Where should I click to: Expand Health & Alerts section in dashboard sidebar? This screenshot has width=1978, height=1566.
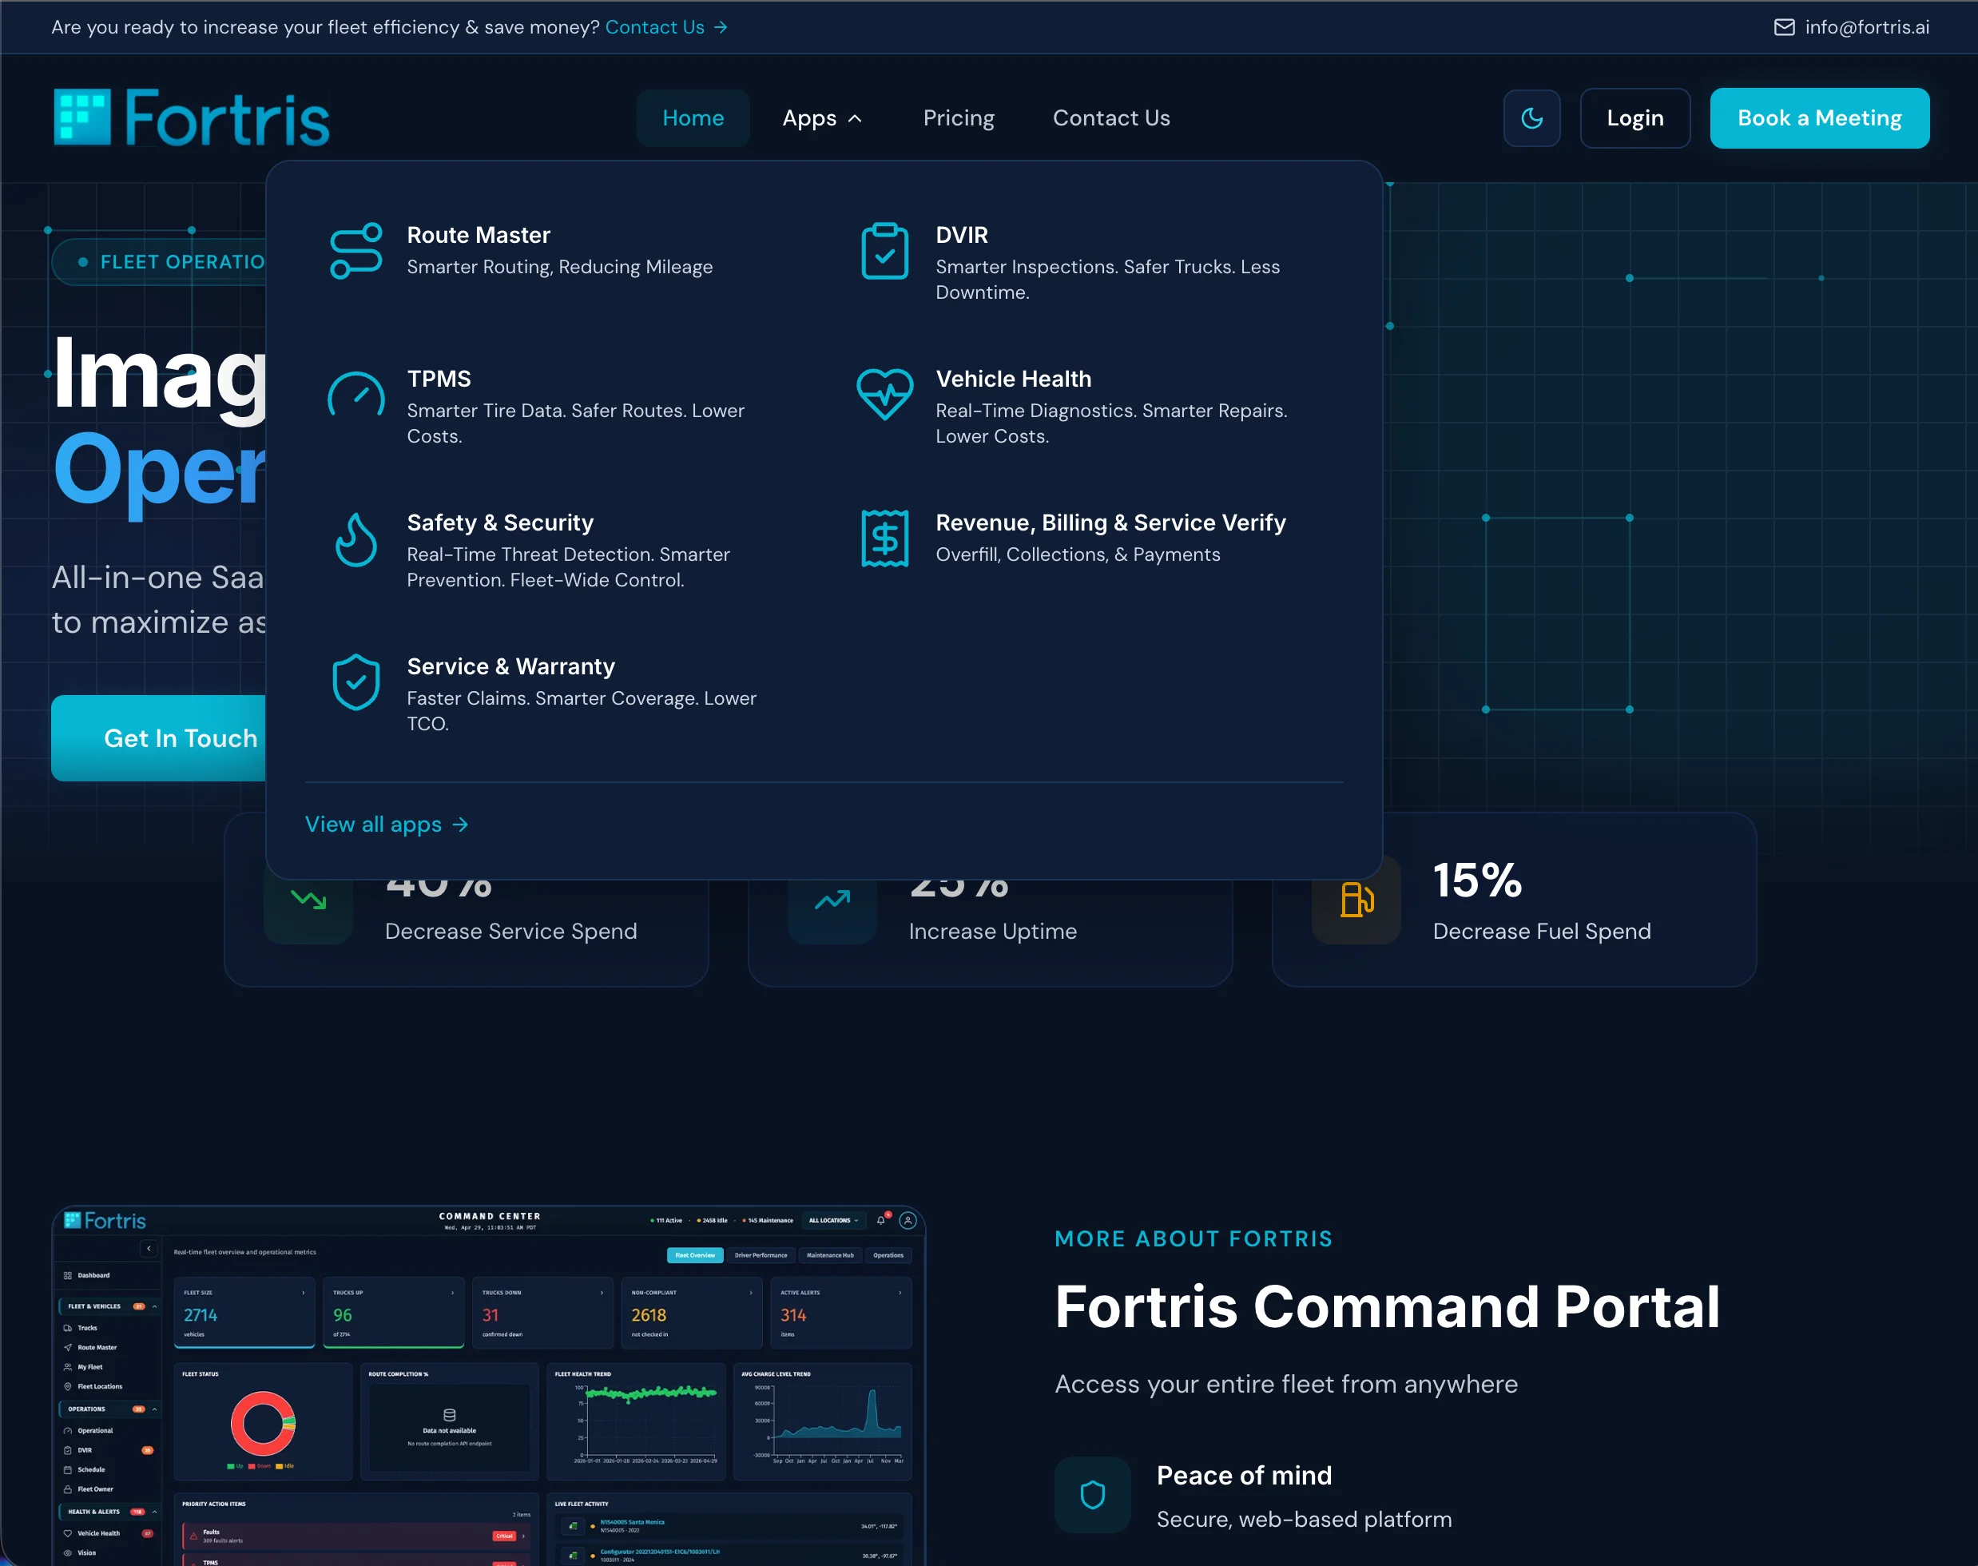pyautogui.click(x=110, y=1511)
